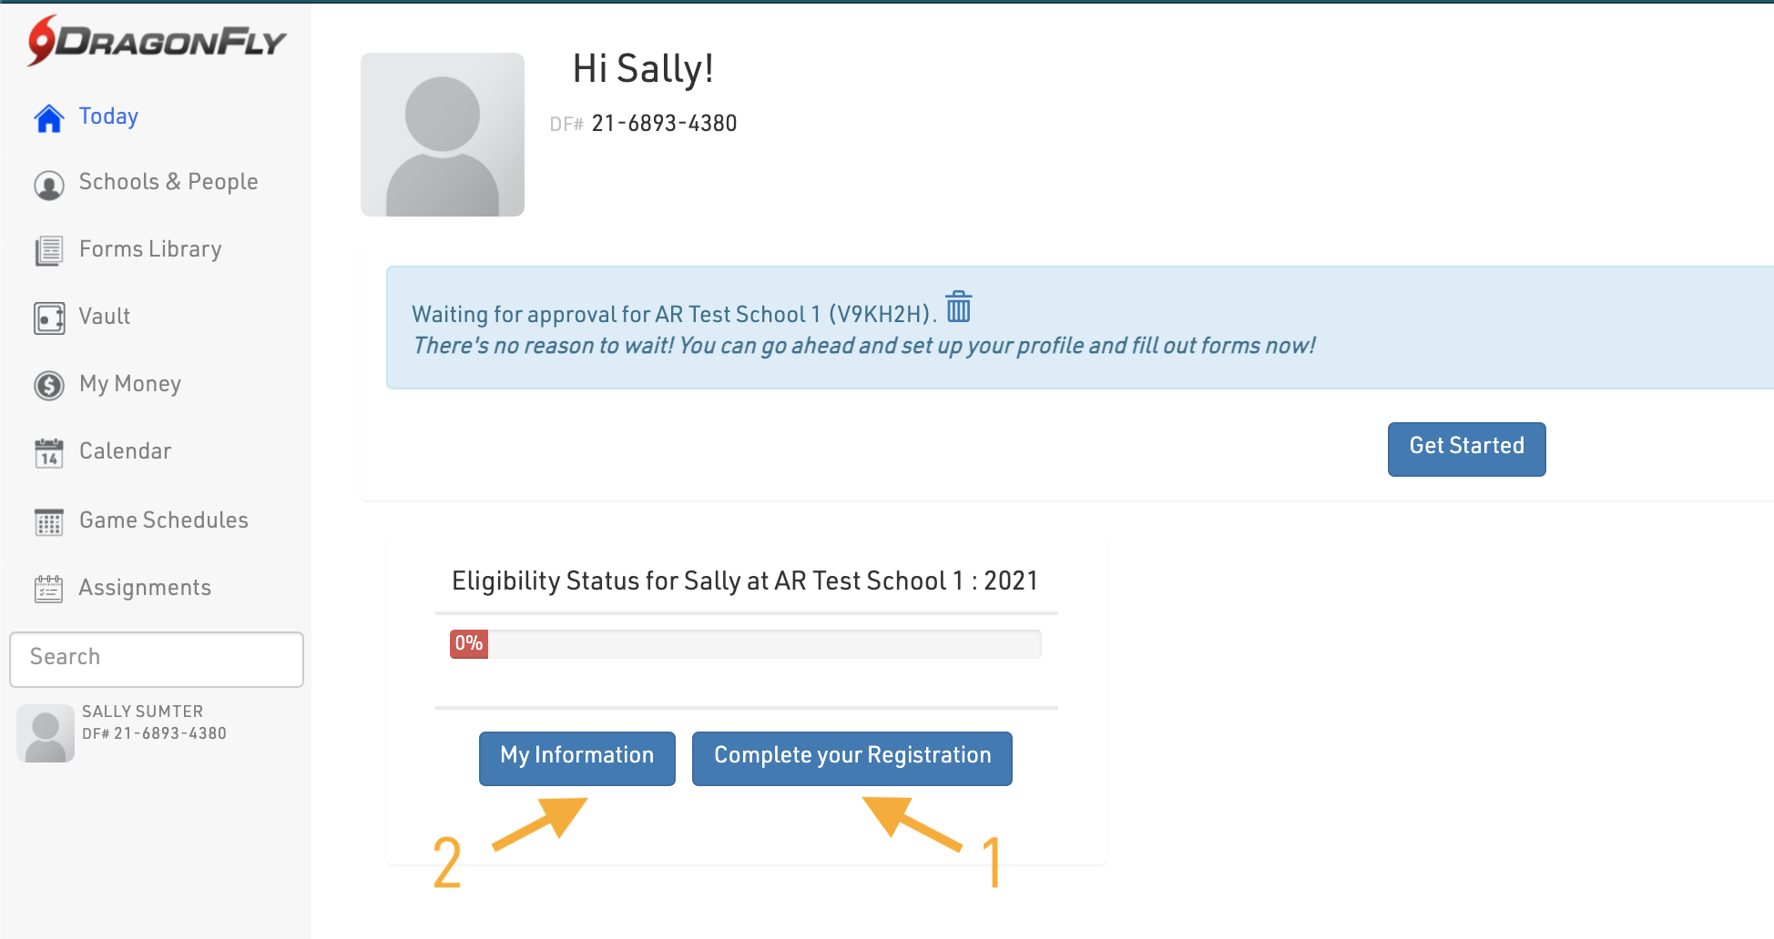Open the Forms Library menu item

coord(150,249)
